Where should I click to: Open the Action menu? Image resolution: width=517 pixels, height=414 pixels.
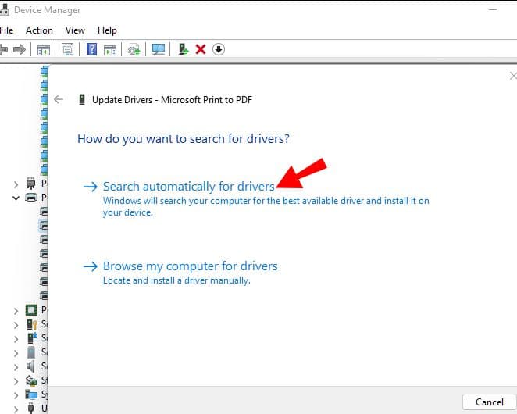39,30
